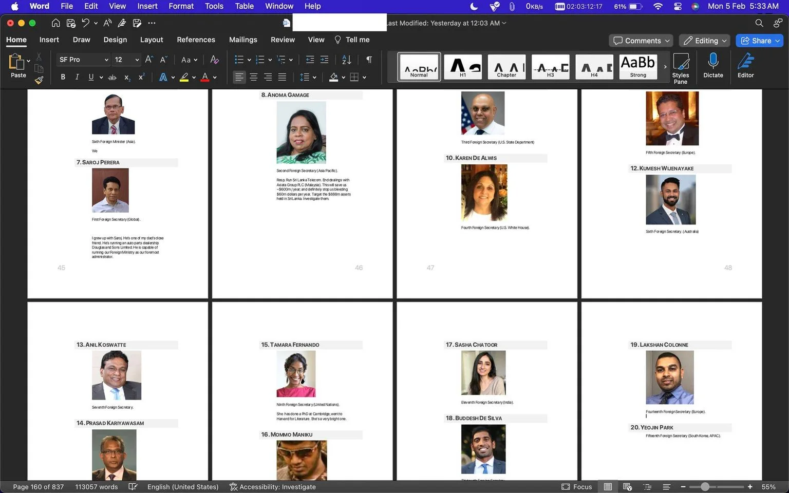Screen dimensions: 789x493
Task: Open the Styles Pane
Action: 681,68
